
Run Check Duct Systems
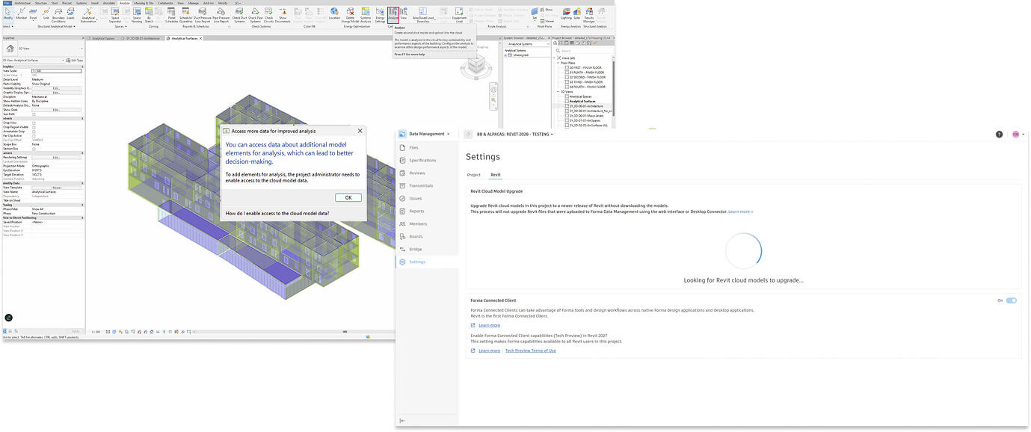tap(239, 15)
